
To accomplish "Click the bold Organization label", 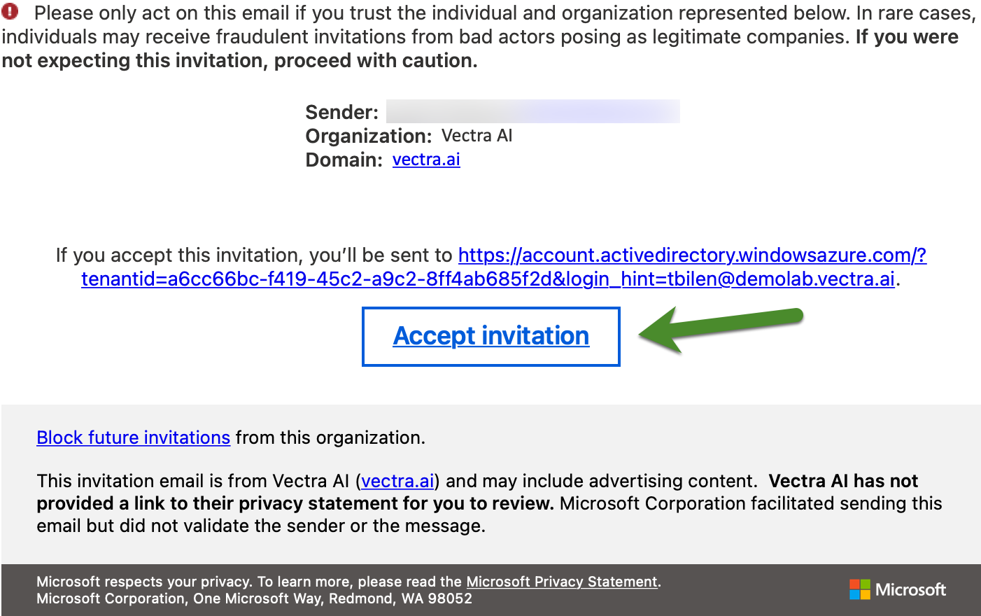I will (368, 136).
